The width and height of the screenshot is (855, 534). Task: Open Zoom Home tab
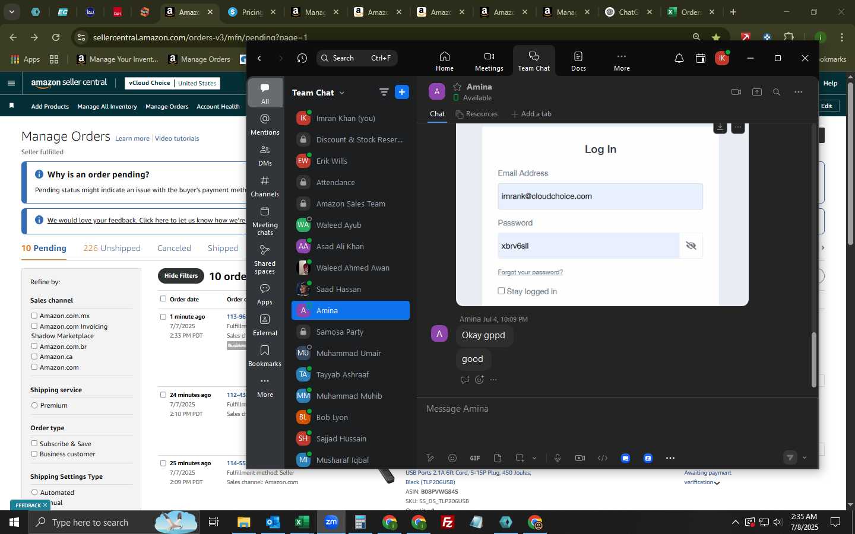pyautogui.click(x=444, y=61)
